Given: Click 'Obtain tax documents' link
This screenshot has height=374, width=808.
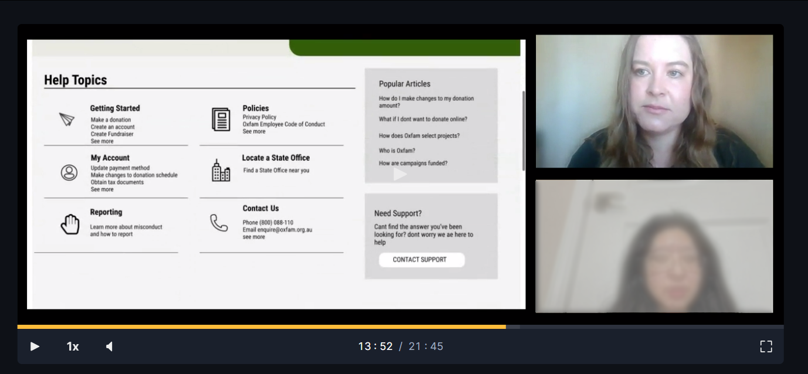Looking at the screenshot, I should tap(117, 182).
